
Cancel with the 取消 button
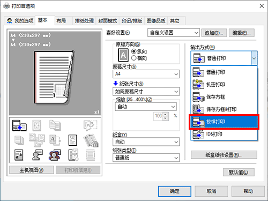(x=211, y=191)
